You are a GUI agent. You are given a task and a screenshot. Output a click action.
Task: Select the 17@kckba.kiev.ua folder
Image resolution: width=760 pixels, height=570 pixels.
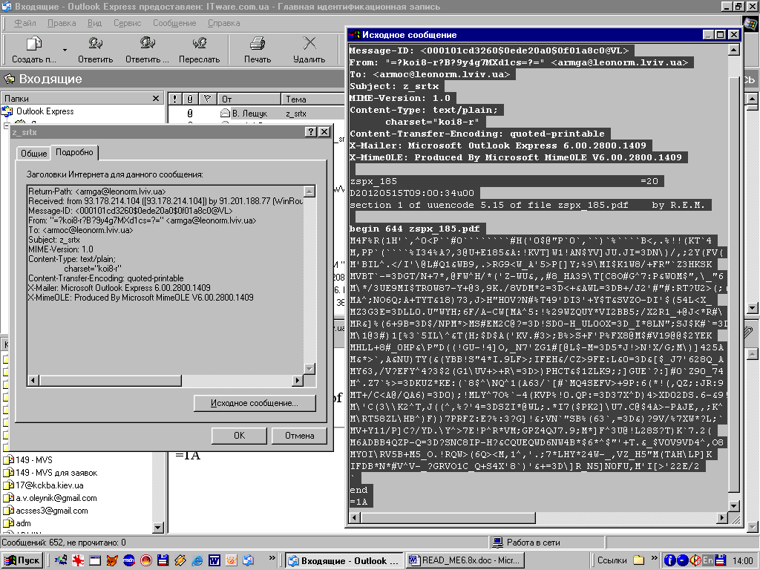tap(50, 485)
